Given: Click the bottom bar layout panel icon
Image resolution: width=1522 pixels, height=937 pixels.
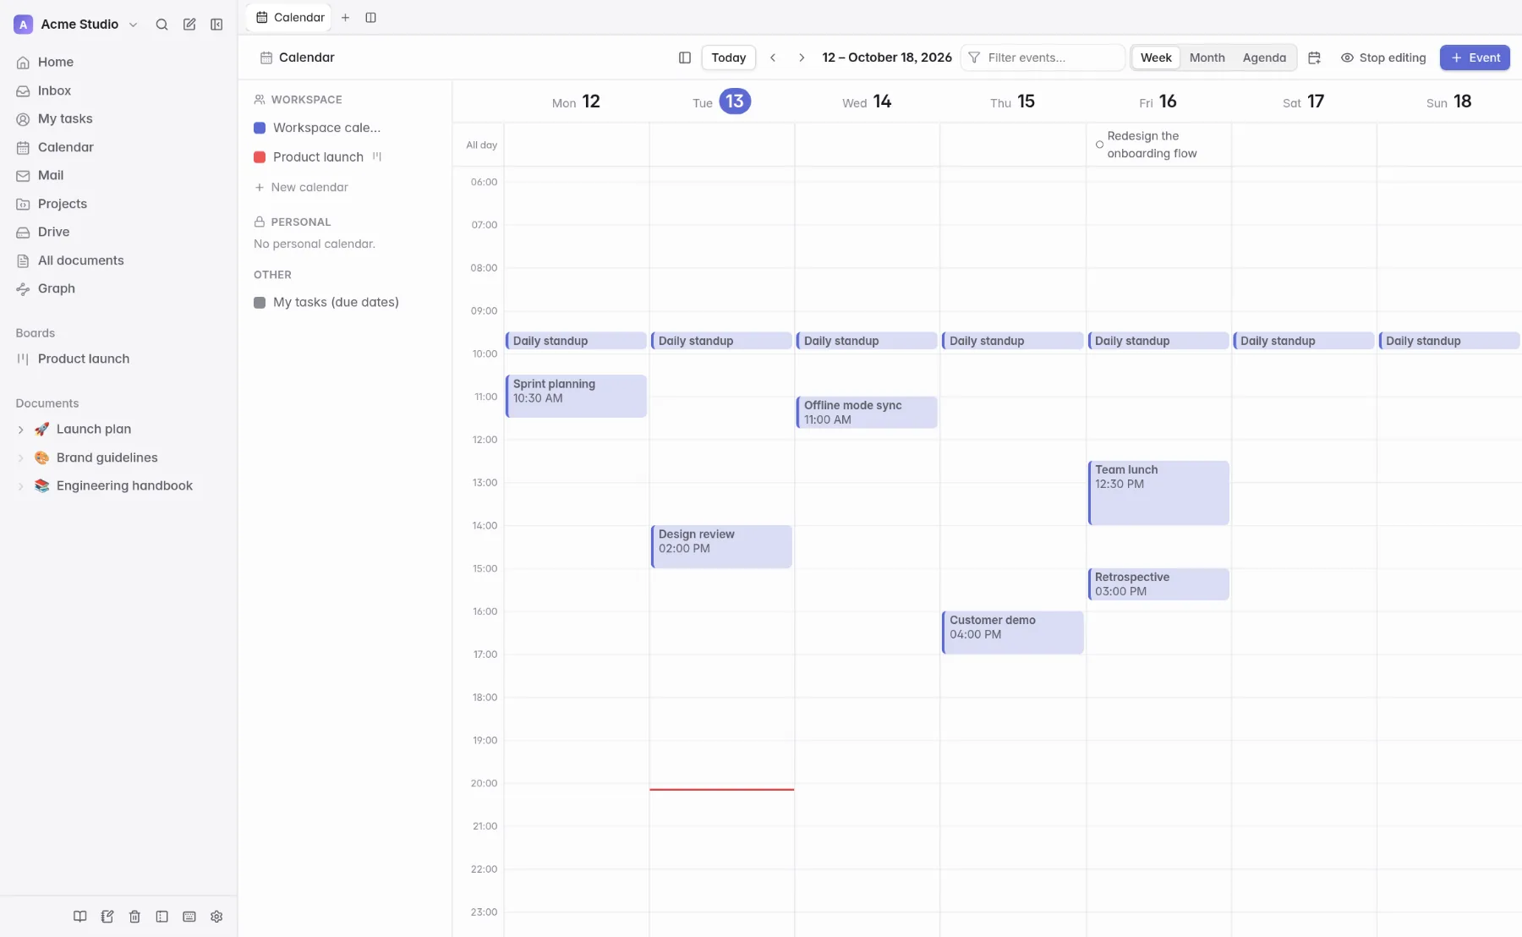Looking at the screenshot, I should point(162,917).
